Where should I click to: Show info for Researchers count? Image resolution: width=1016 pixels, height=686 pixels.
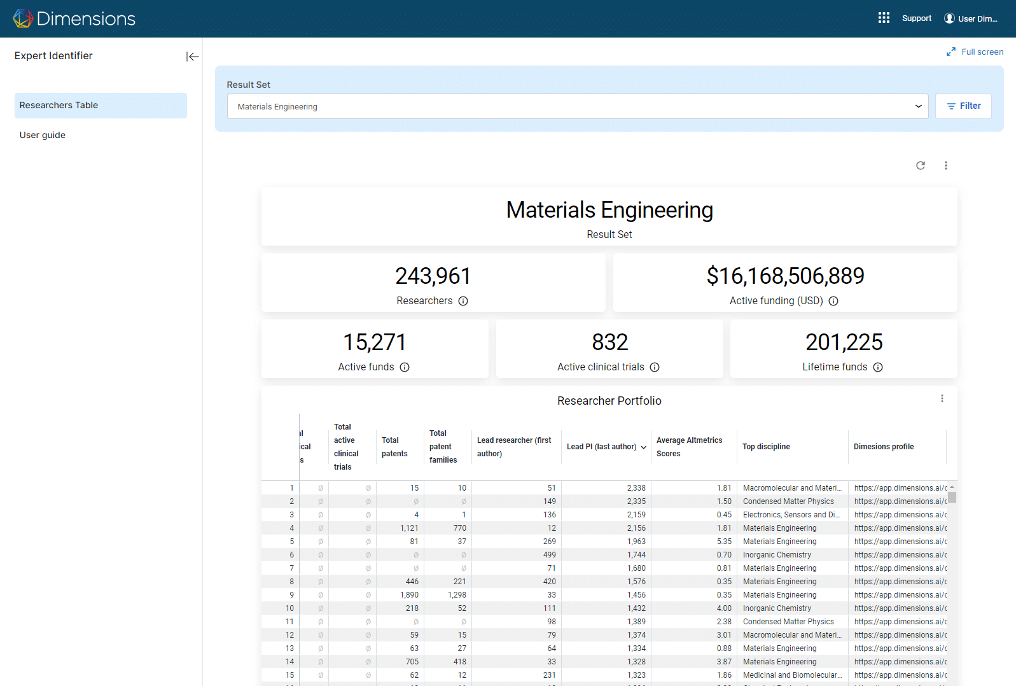click(x=463, y=301)
